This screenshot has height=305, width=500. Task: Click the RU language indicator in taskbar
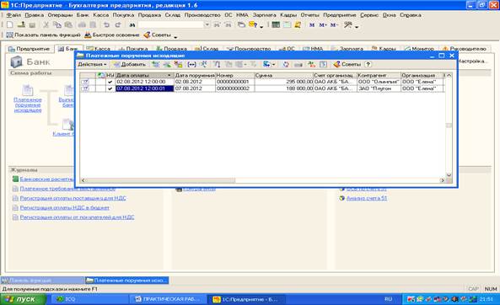(x=388, y=299)
